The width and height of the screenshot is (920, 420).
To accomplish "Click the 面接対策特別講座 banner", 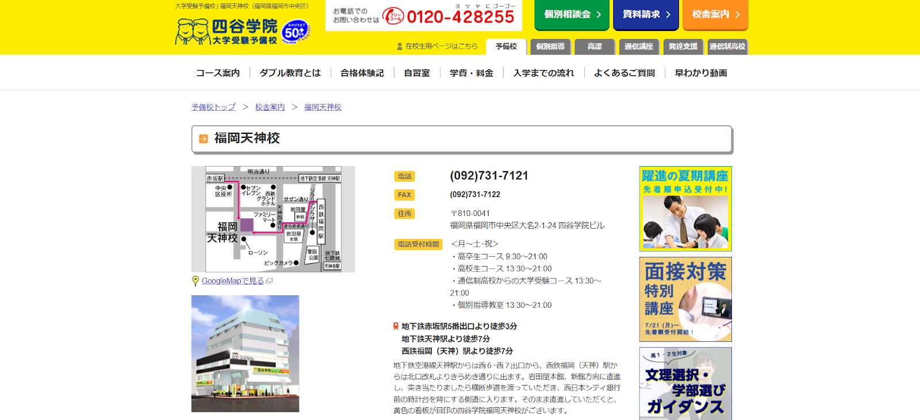I will coord(685,299).
